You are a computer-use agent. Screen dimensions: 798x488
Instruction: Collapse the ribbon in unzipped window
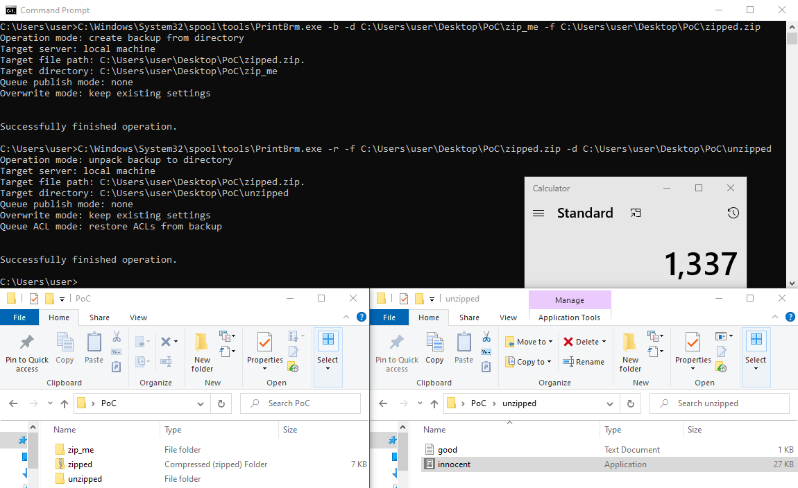click(775, 317)
